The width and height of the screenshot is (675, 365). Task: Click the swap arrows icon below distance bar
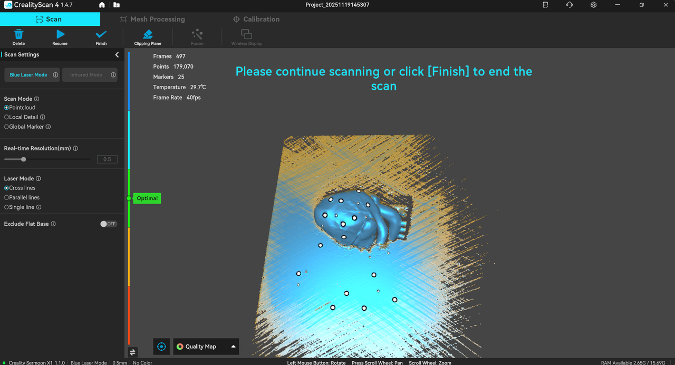tap(132, 352)
